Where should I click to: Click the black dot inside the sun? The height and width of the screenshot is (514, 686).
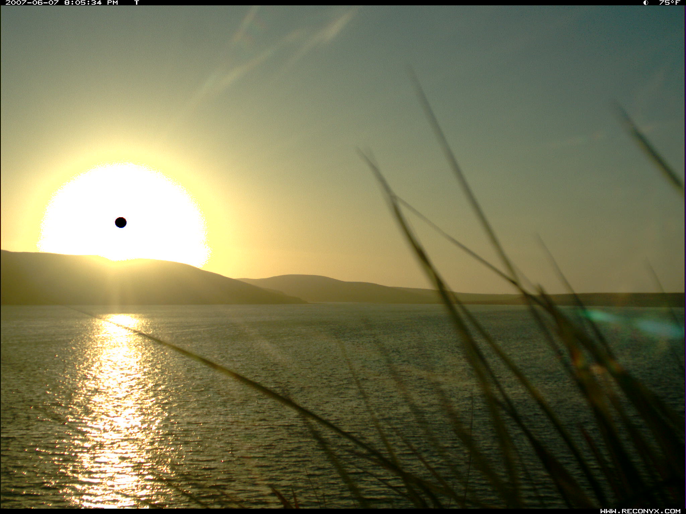(121, 222)
